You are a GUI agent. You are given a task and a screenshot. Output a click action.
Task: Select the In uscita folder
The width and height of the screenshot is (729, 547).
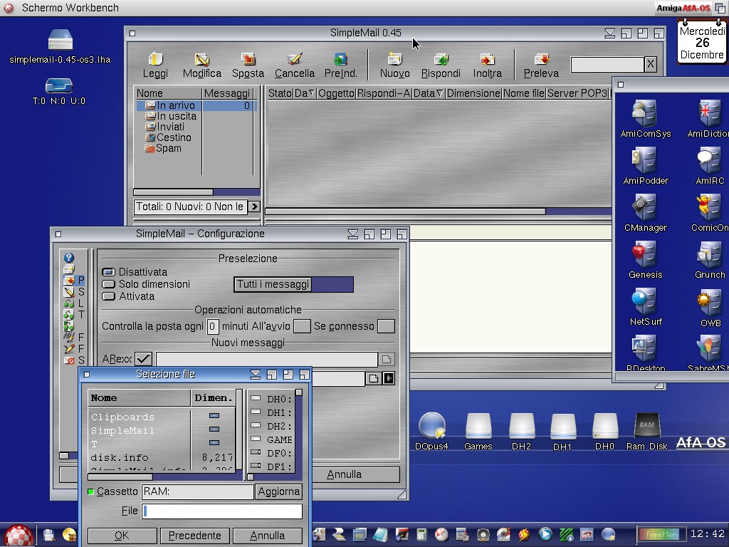tap(176, 116)
